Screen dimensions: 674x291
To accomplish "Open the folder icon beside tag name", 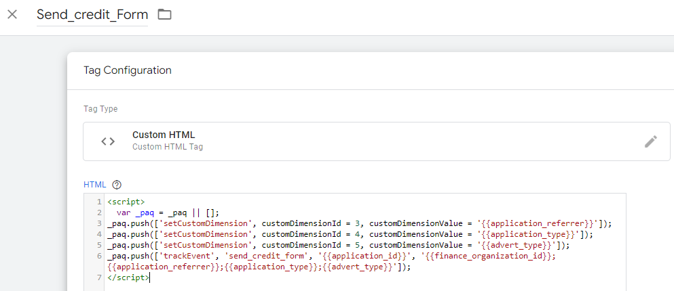I will click(164, 15).
